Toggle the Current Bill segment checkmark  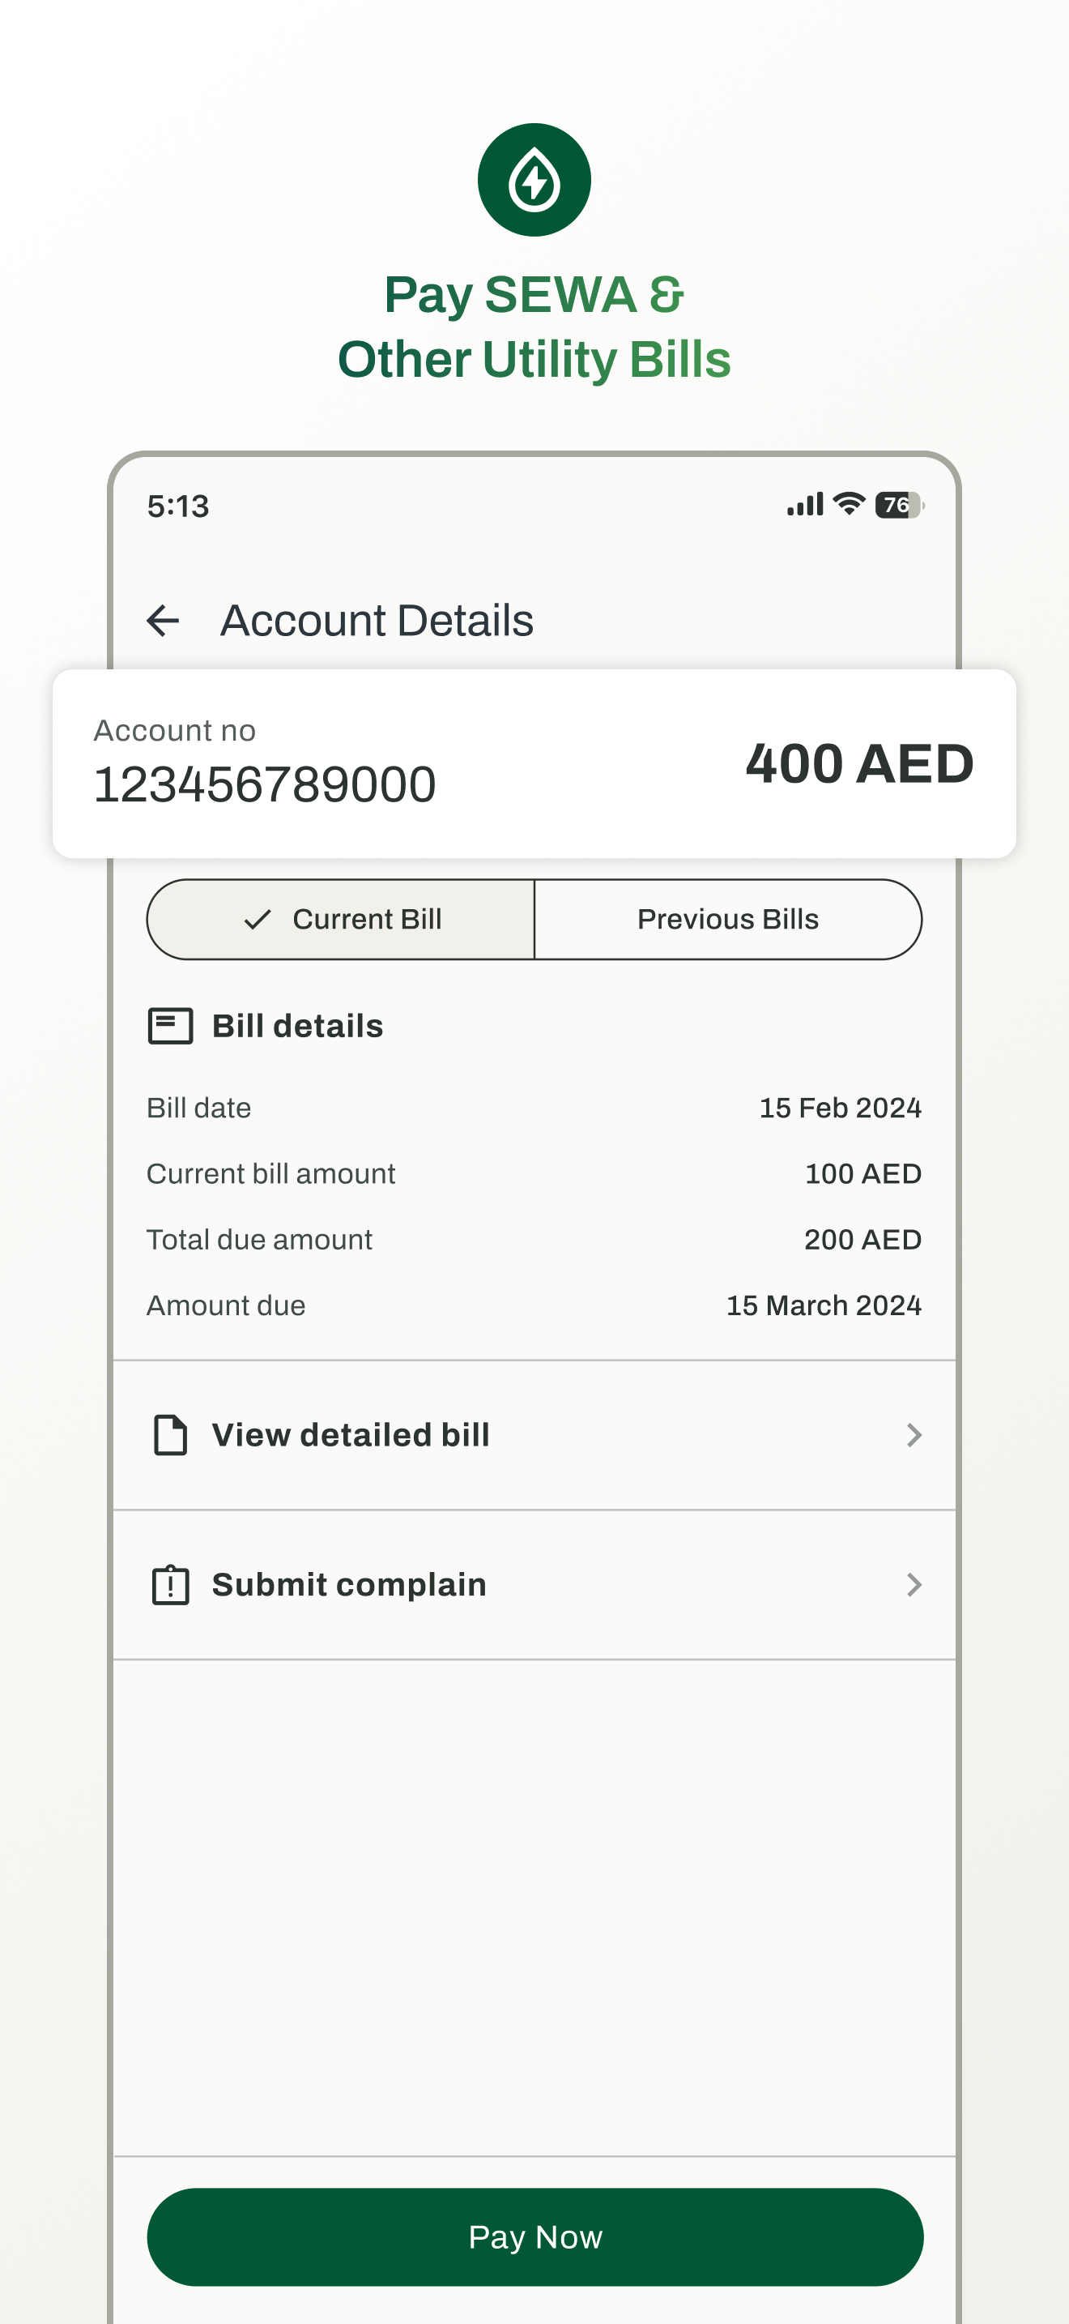tap(258, 920)
